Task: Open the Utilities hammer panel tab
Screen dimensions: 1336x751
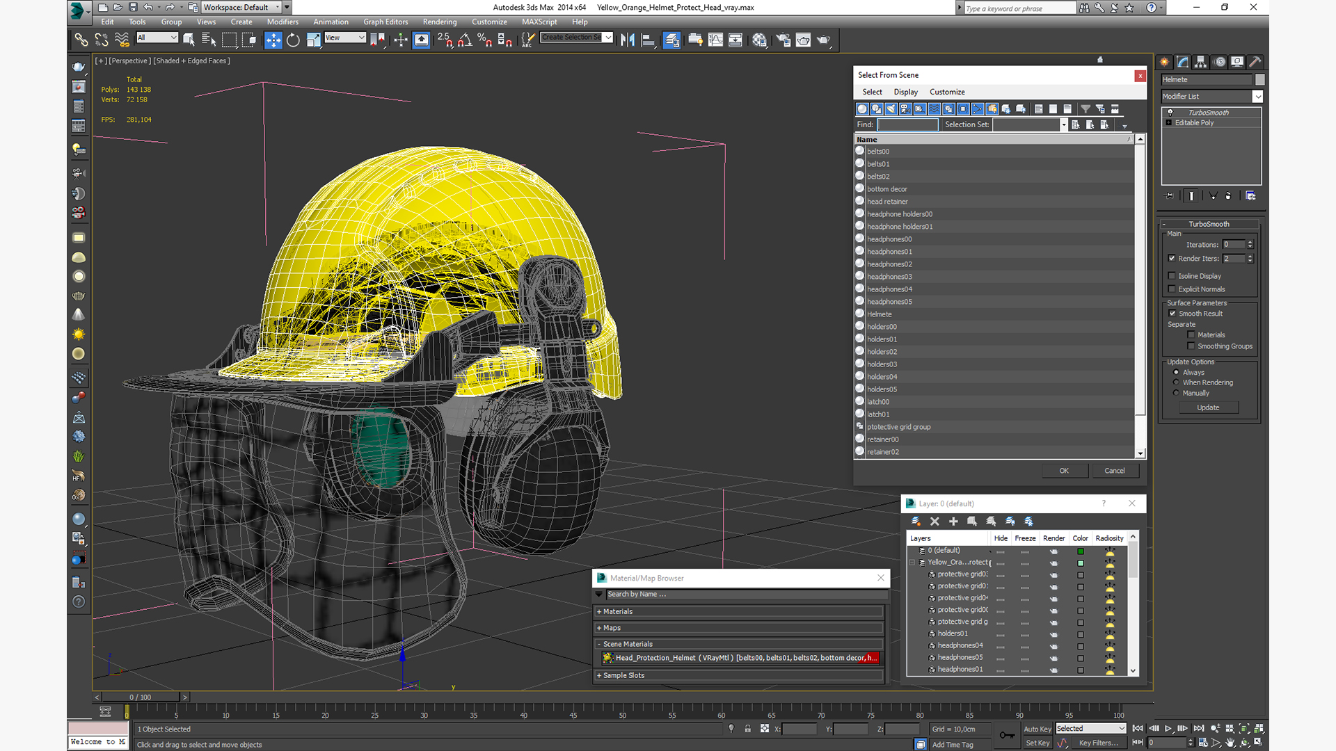Action: coord(1255,62)
